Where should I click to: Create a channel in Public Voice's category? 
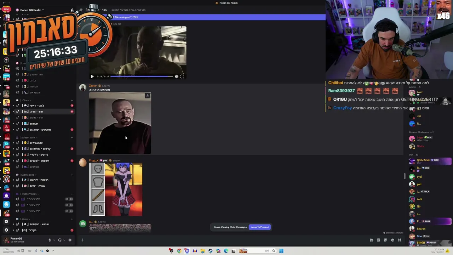click(x=72, y=194)
